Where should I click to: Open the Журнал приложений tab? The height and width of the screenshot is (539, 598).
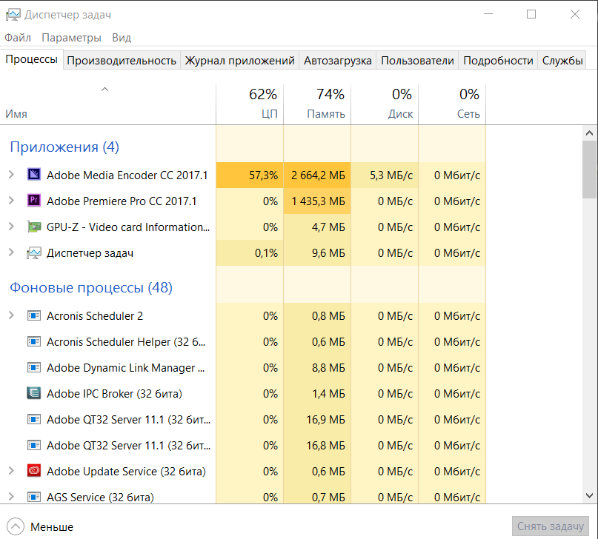240,61
